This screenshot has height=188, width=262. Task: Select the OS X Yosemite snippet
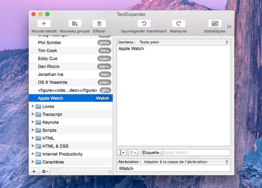click(71, 82)
